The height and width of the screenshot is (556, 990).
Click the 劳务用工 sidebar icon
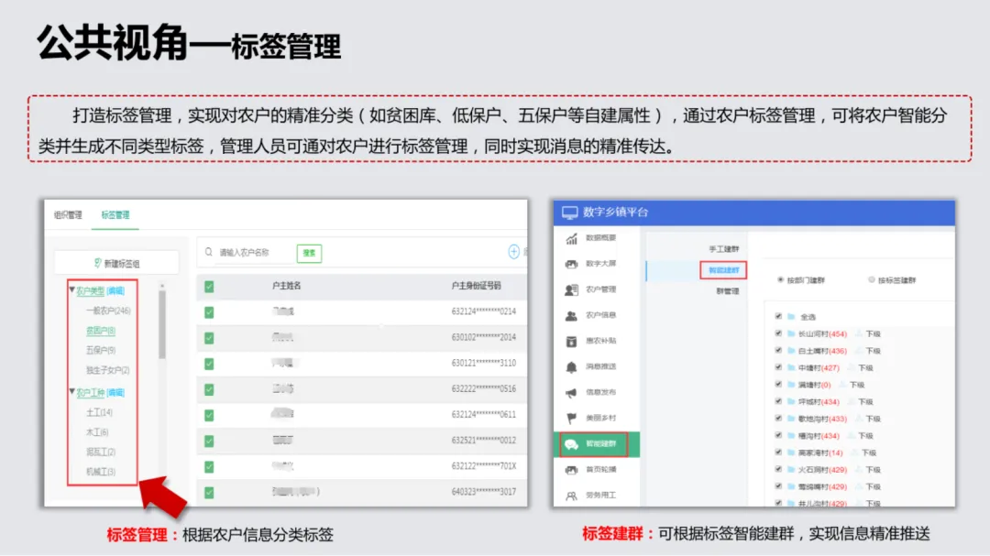[x=571, y=496]
